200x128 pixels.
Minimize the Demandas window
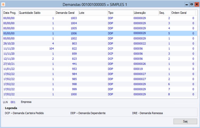click(187, 5)
